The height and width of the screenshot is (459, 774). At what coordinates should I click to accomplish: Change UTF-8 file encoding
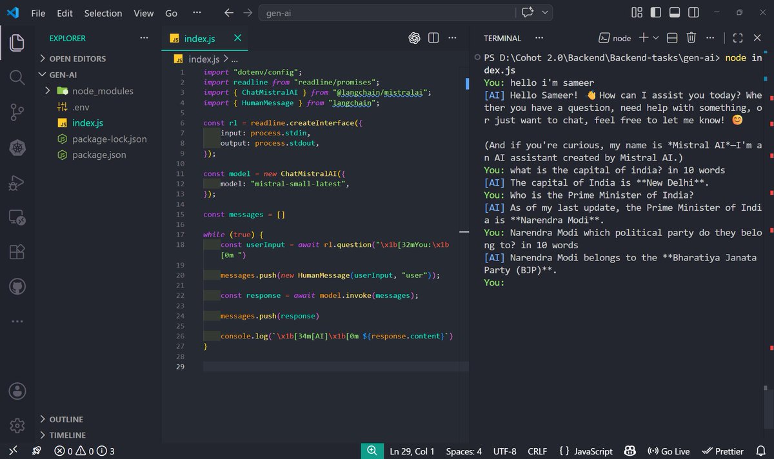coord(504,451)
